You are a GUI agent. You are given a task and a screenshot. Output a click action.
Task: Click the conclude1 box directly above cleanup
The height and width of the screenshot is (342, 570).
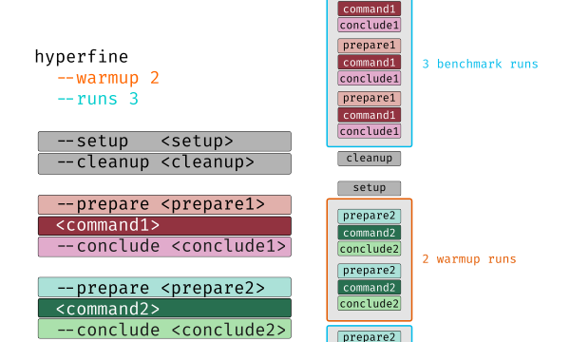(x=369, y=131)
